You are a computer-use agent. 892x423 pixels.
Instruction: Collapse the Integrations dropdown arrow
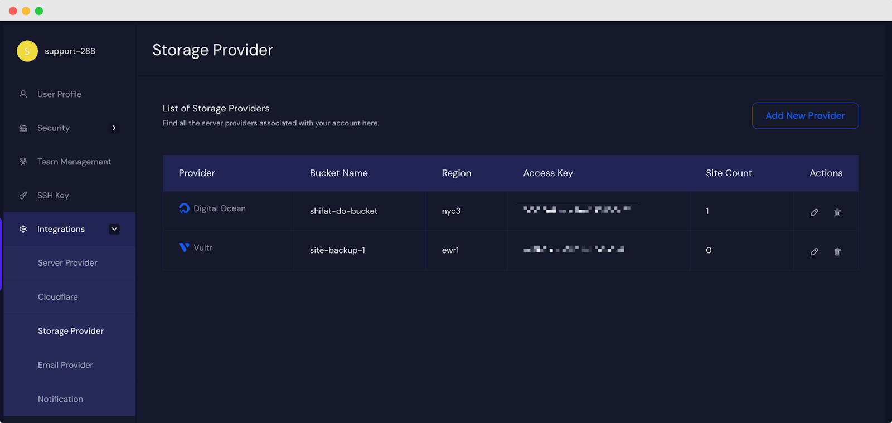[114, 229]
